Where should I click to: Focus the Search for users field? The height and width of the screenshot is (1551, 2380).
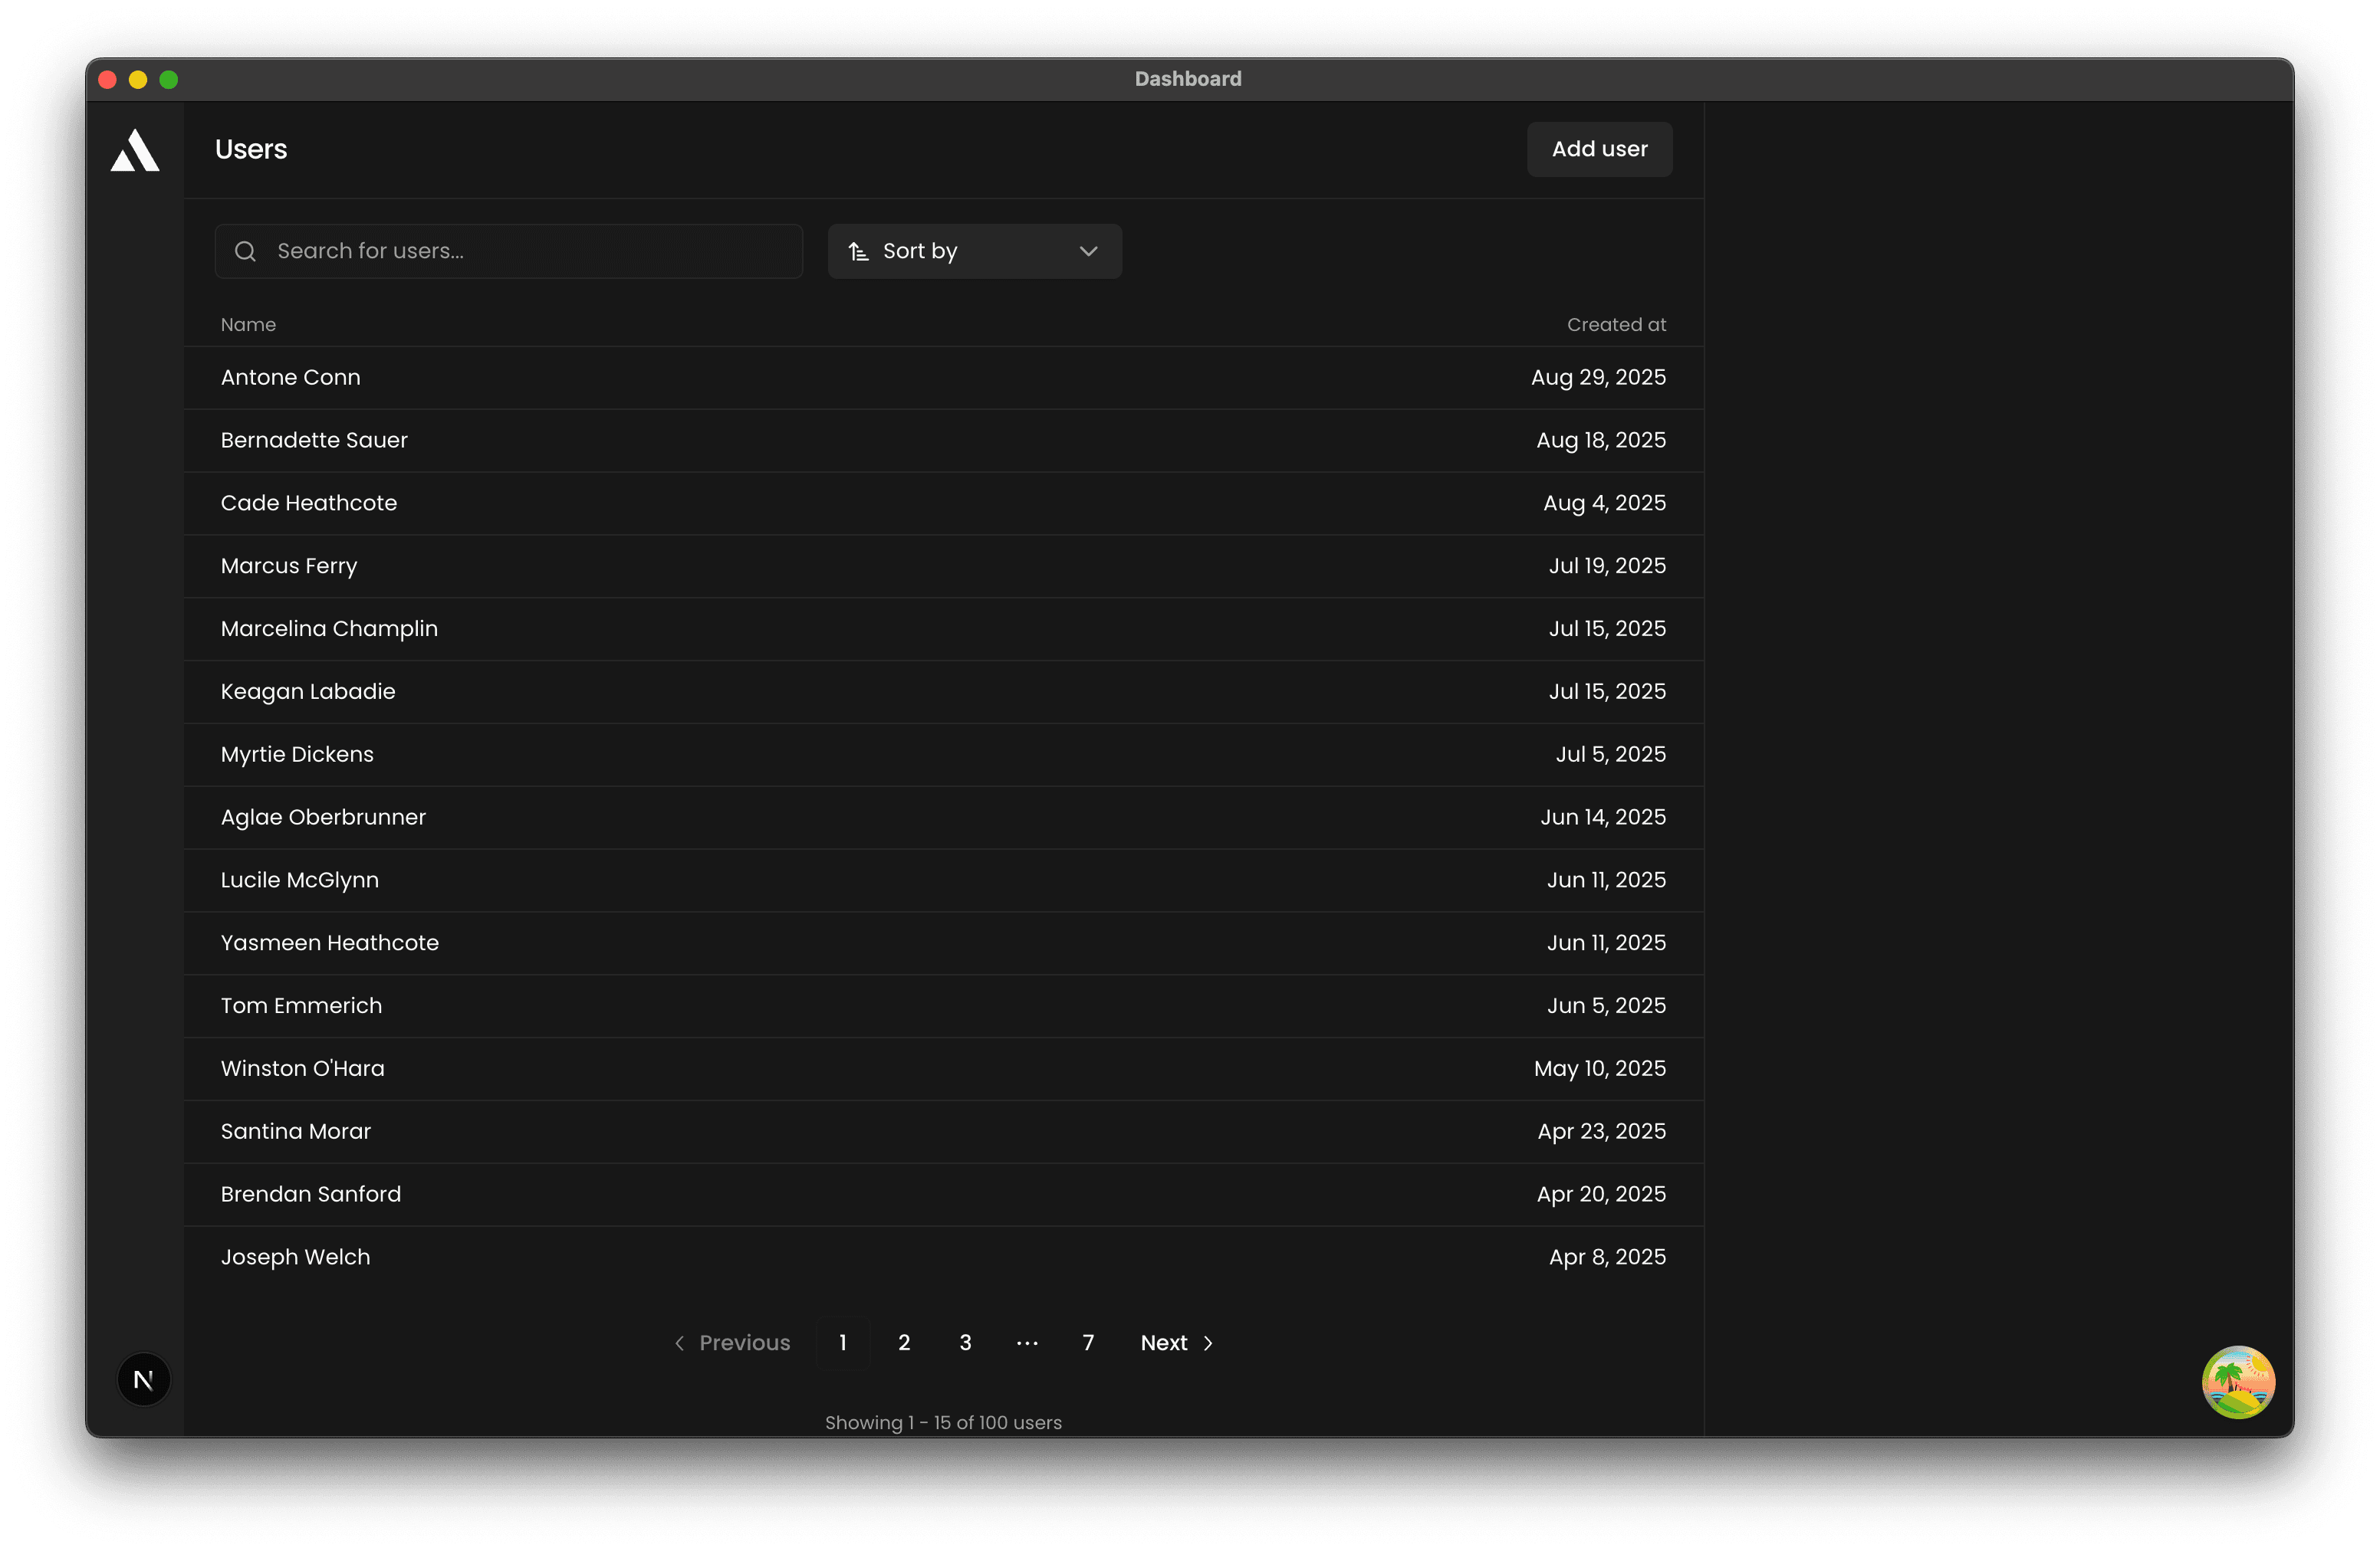(x=509, y=252)
